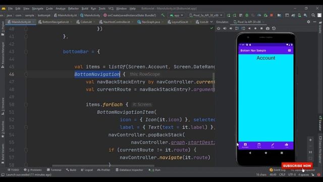Viewport: 323px width, 182px height.
Task: Open the VCS menu
Action: pyautogui.click(x=111, y=9)
